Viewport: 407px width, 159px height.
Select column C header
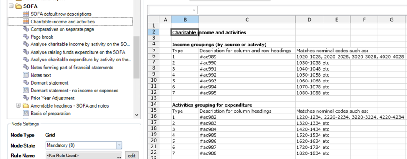pyautogui.click(x=247, y=20)
